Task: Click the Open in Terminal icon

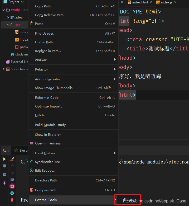Action: point(32,143)
